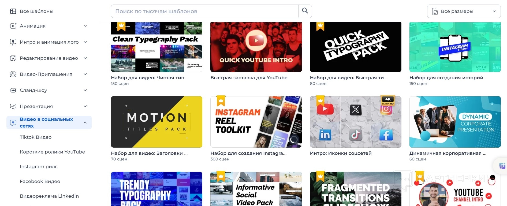This screenshot has width=507, height=206.
Task: Click the '60 сцен' scene count
Action: click(417, 159)
